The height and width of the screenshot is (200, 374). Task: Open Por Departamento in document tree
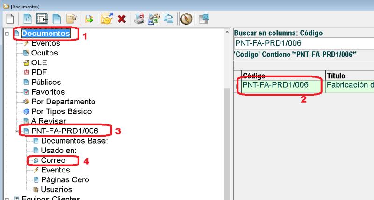point(63,102)
